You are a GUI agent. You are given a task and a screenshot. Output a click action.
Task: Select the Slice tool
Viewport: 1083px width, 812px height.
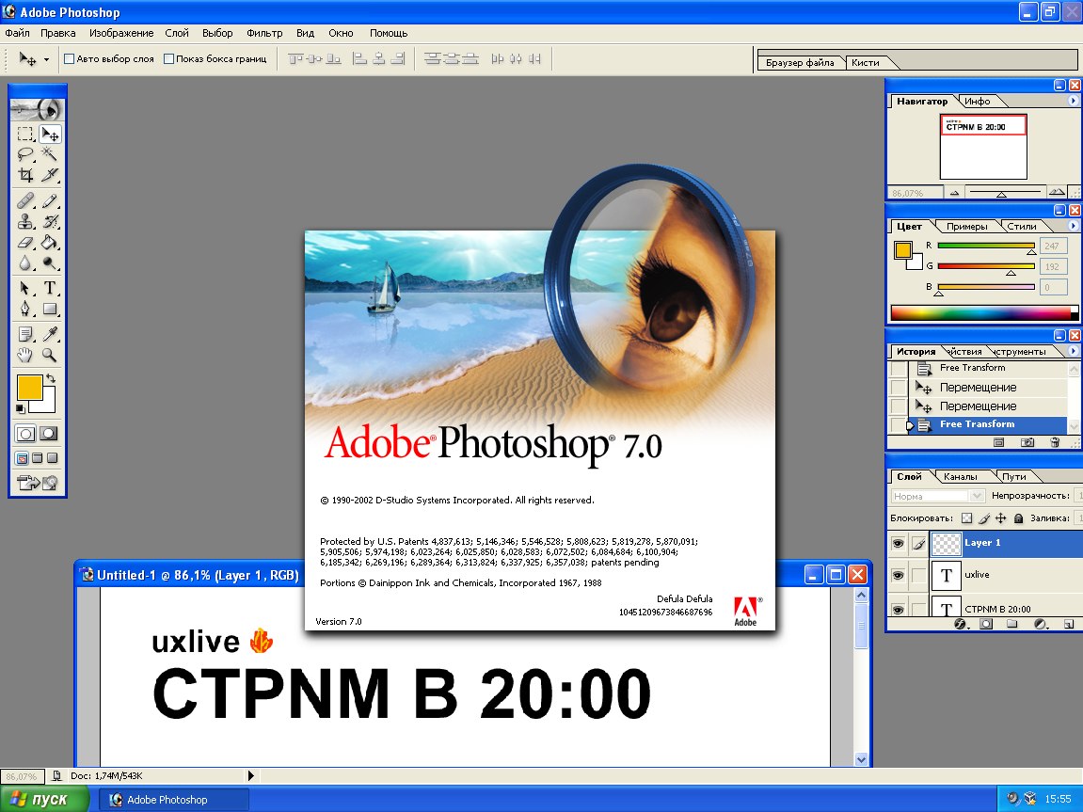click(50, 175)
